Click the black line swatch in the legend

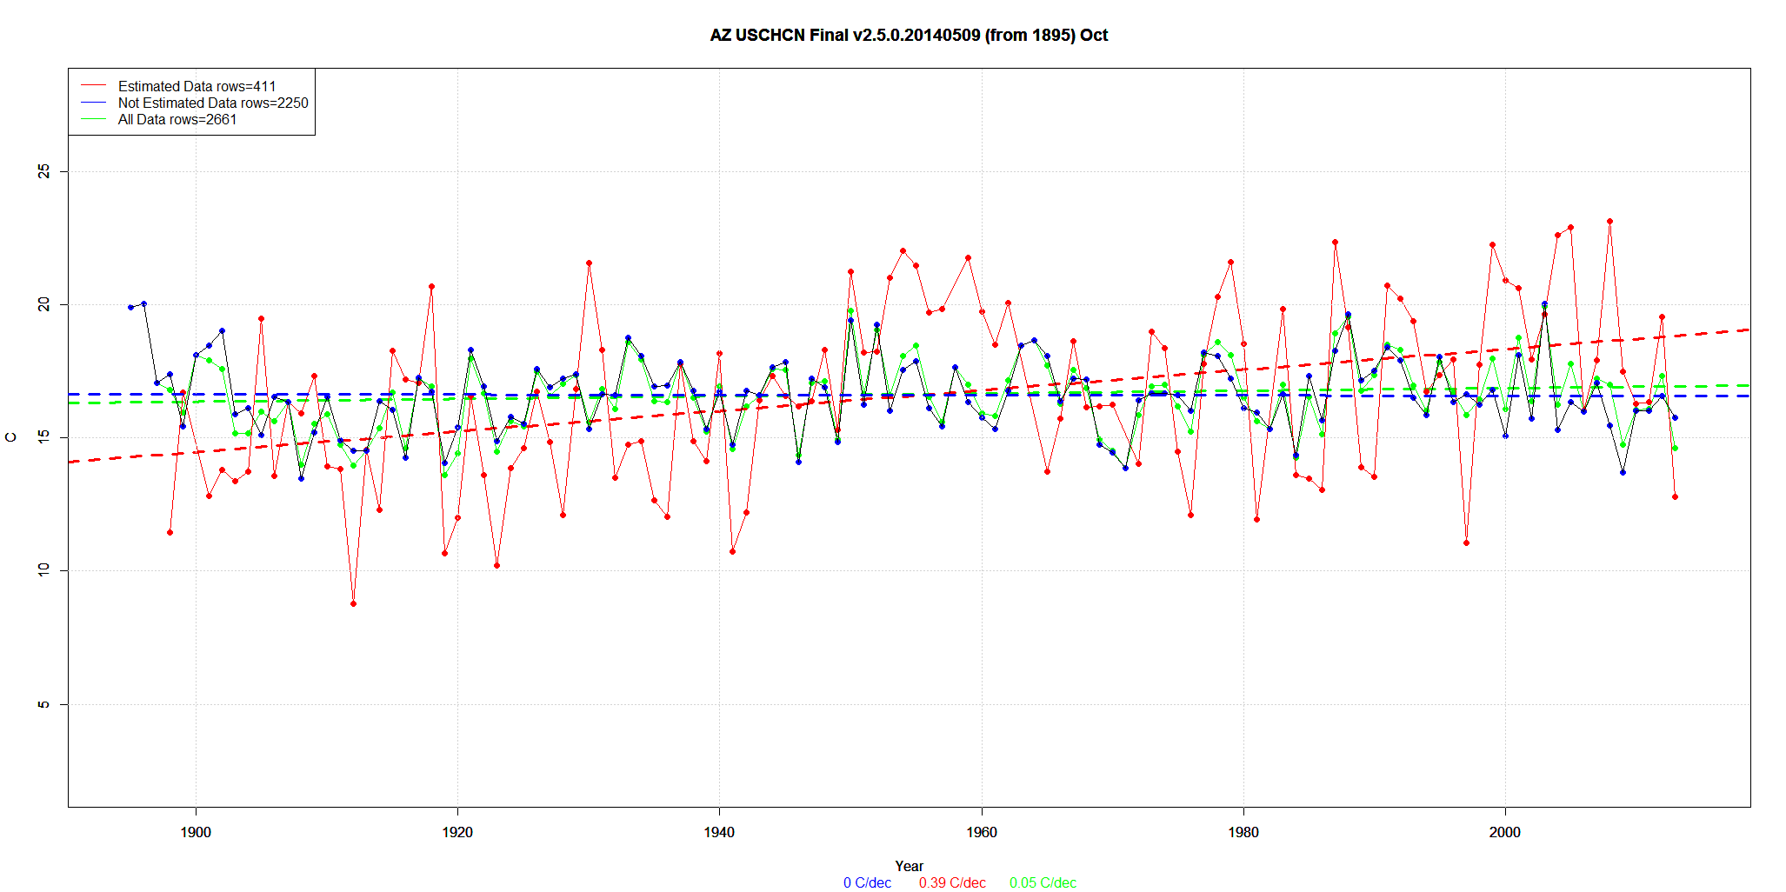pyautogui.click(x=93, y=103)
